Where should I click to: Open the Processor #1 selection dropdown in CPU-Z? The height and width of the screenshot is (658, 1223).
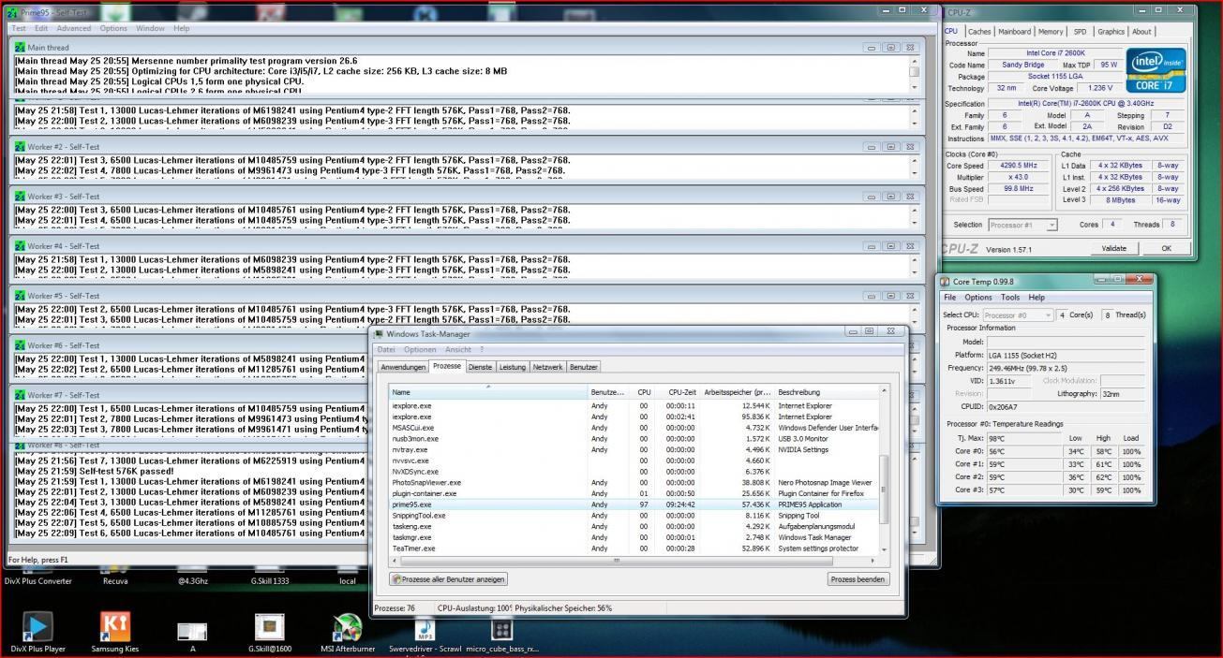pyautogui.click(x=1023, y=225)
